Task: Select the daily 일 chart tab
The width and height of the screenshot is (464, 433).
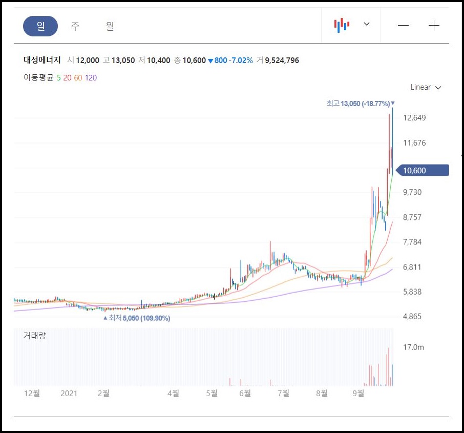Action: point(40,26)
